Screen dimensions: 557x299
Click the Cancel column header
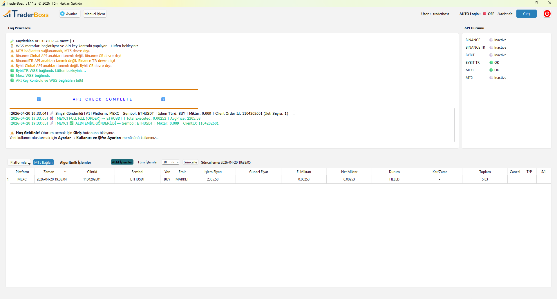point(515,172)
